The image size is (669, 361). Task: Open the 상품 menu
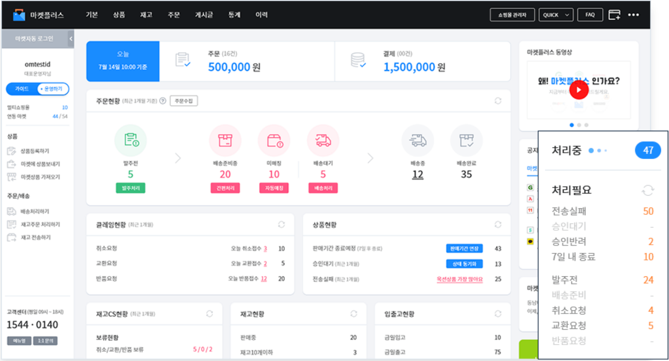[x=119, y=15]
